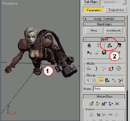130x121 pixels.
Task: Toggle the curved-bracket mode icon
Action: pos(96,69)
